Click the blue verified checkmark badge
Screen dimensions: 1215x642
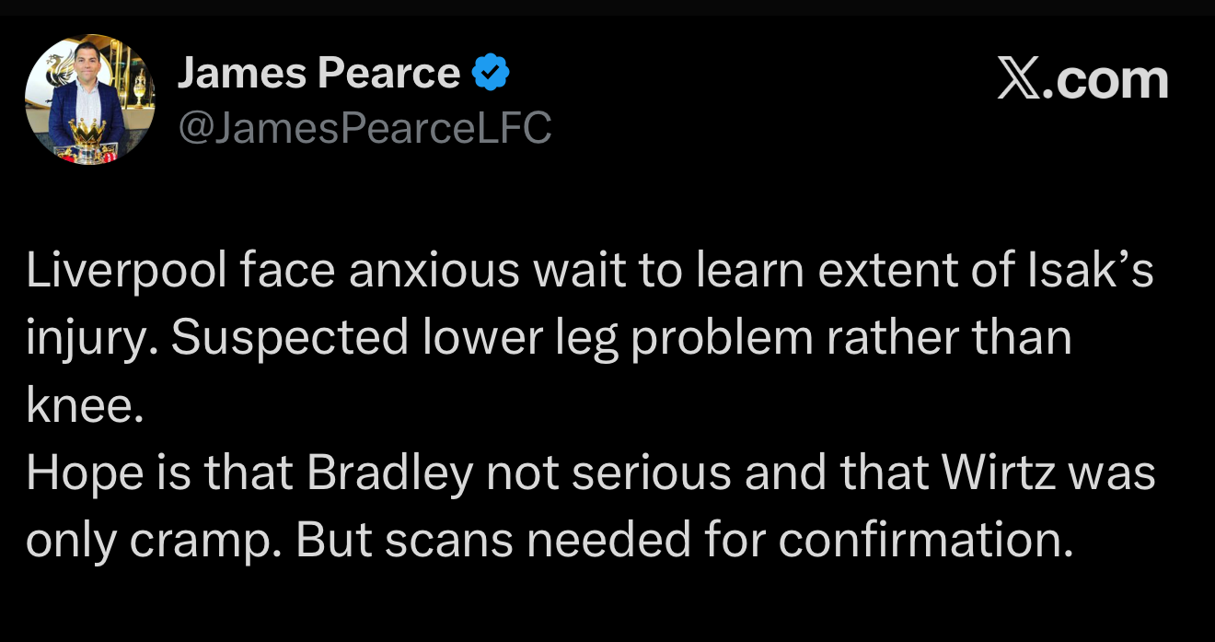pyautogui.click(x=491, y=73)
